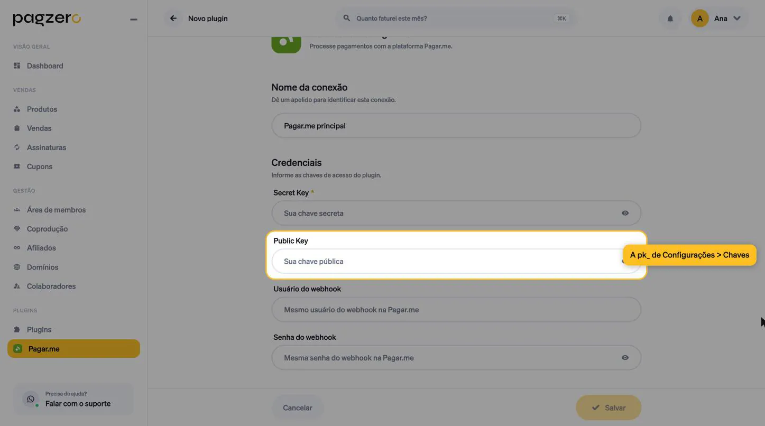Click the Ana avatar circle
This screenshot has width=765, height=426.
700,18
